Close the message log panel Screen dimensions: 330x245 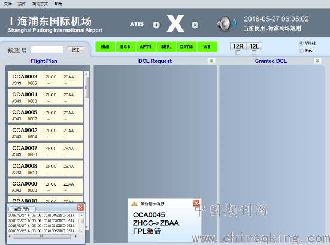pyautogui.click(x=80, y=207)
